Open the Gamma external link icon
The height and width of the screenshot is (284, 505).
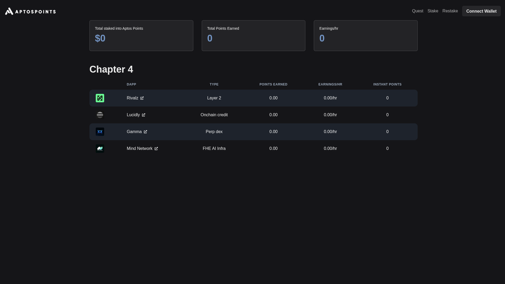click(145, 132)
